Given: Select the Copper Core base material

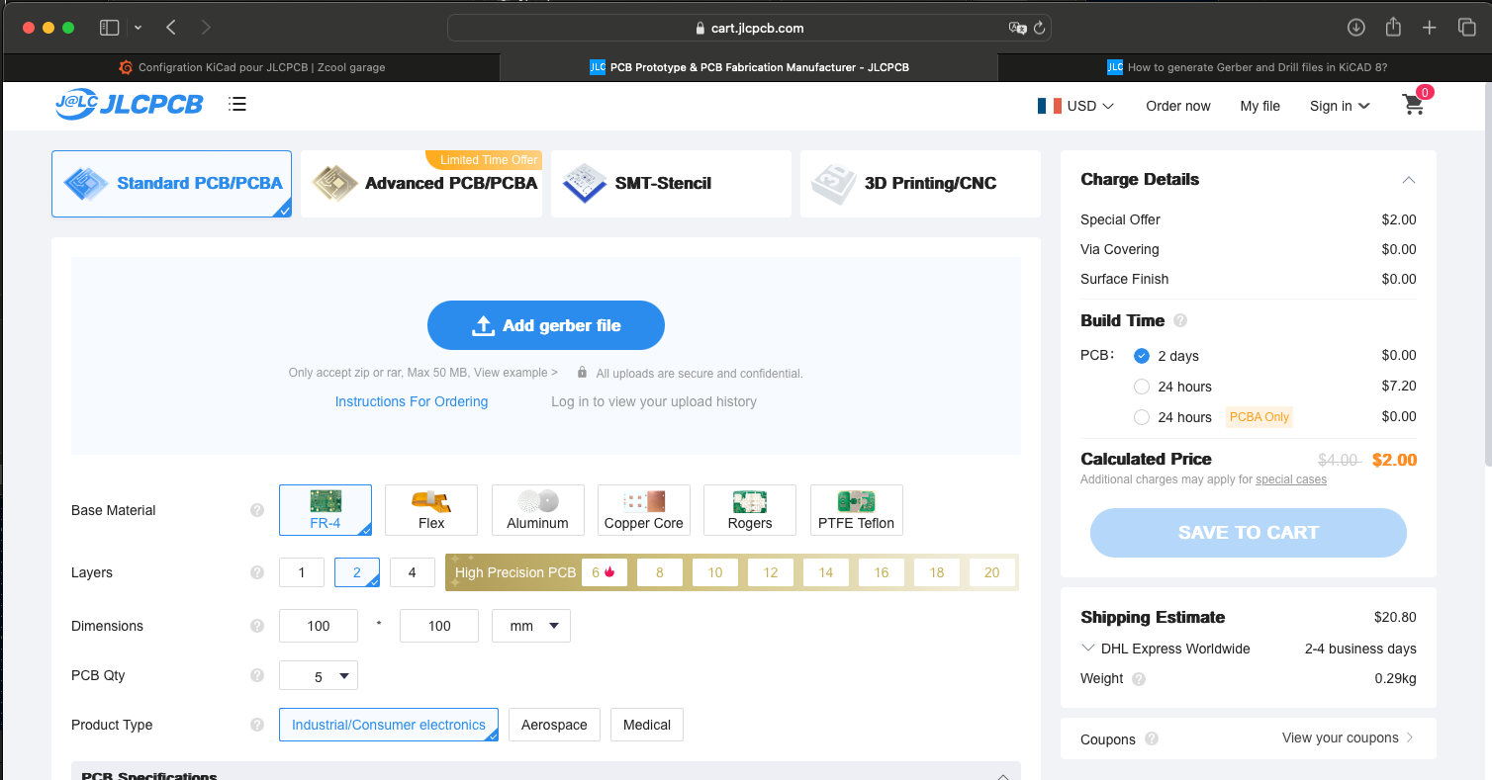Looking at the screenshot, I should pos(644,510).
